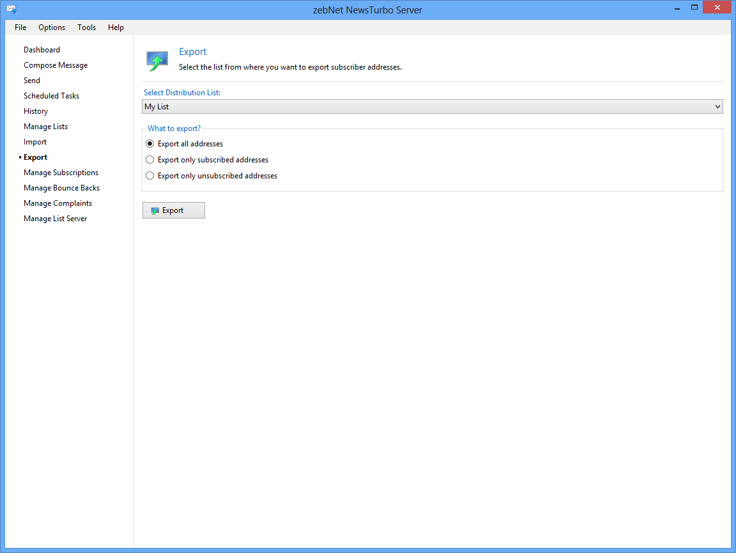Open Scheduled Tasks in sidebar
The height and width of the screenshot is (553, 736).
(x=51, y=96)
